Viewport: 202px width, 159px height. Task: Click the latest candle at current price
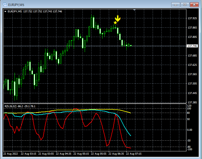click(131, 46)
